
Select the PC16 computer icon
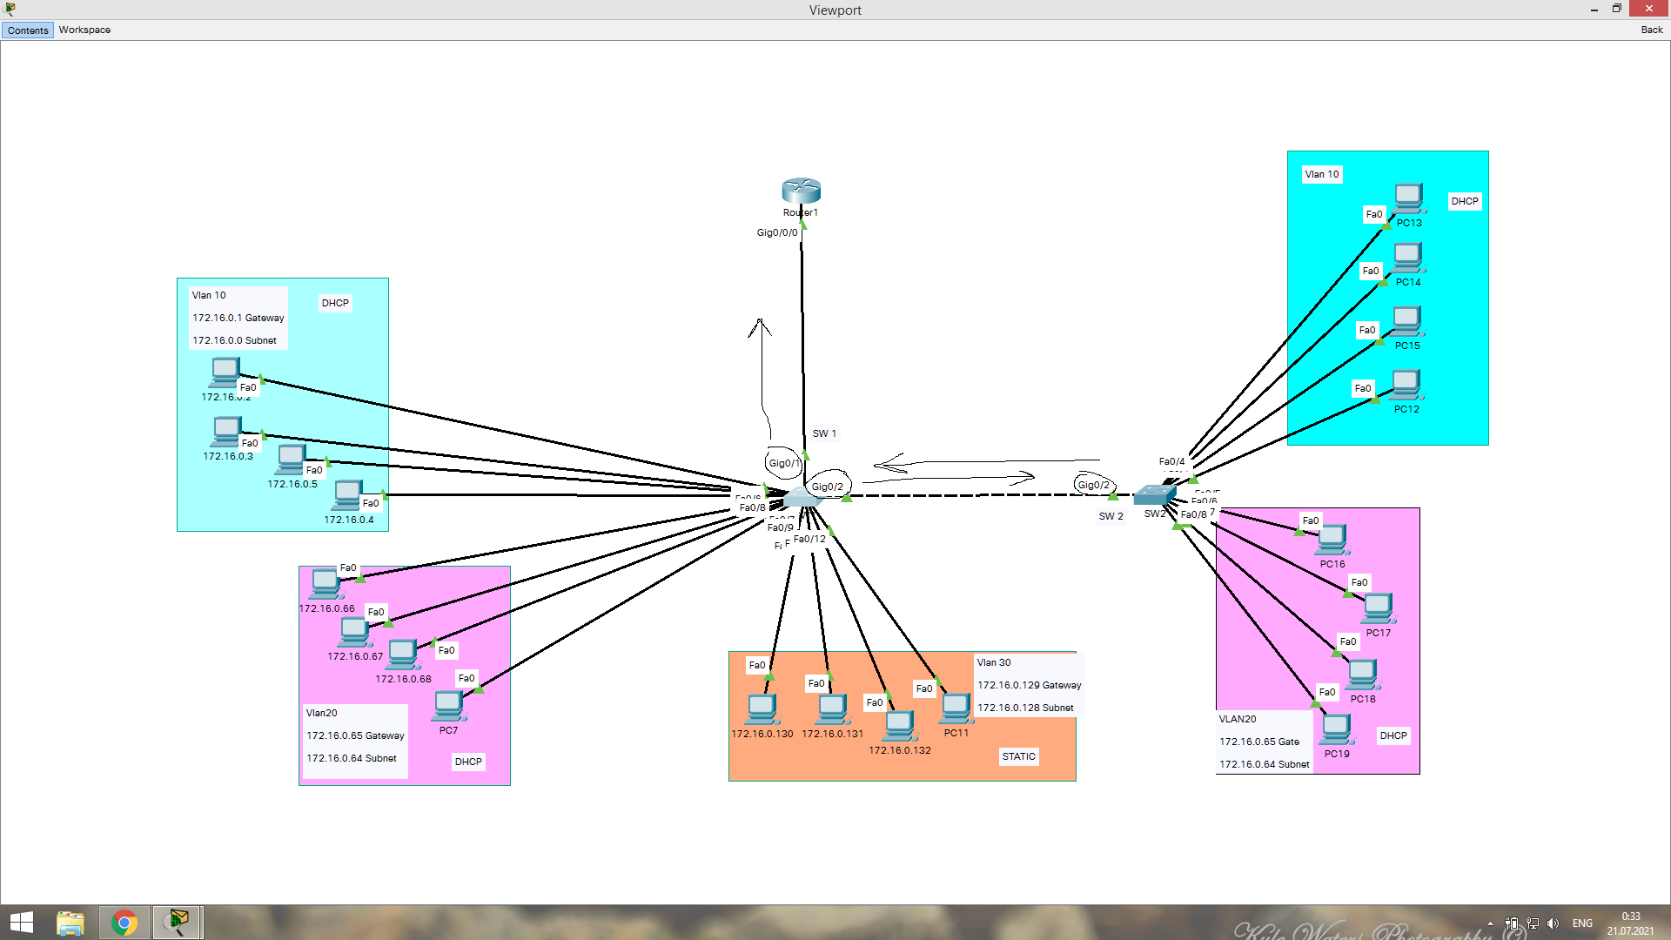(x=1332, y=540)
